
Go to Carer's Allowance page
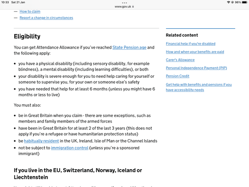tap(180, 60)
